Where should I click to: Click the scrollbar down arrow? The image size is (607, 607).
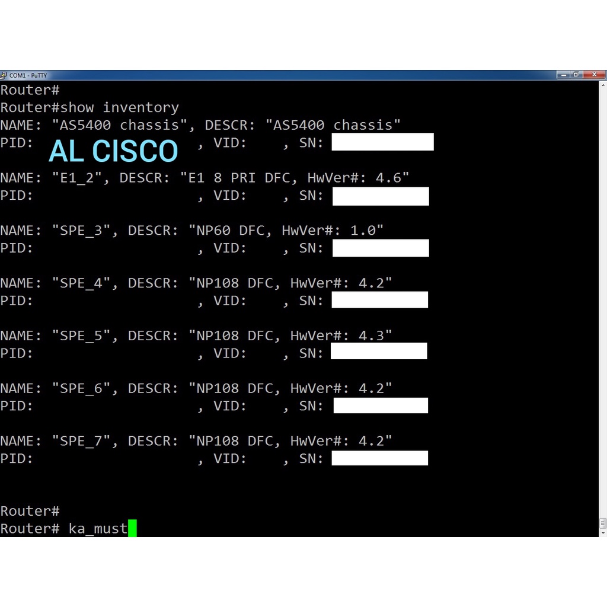point(603,533)
